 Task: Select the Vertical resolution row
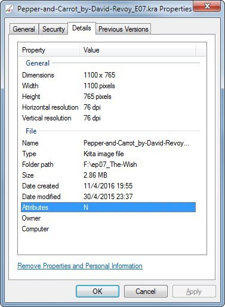[108, 118]
